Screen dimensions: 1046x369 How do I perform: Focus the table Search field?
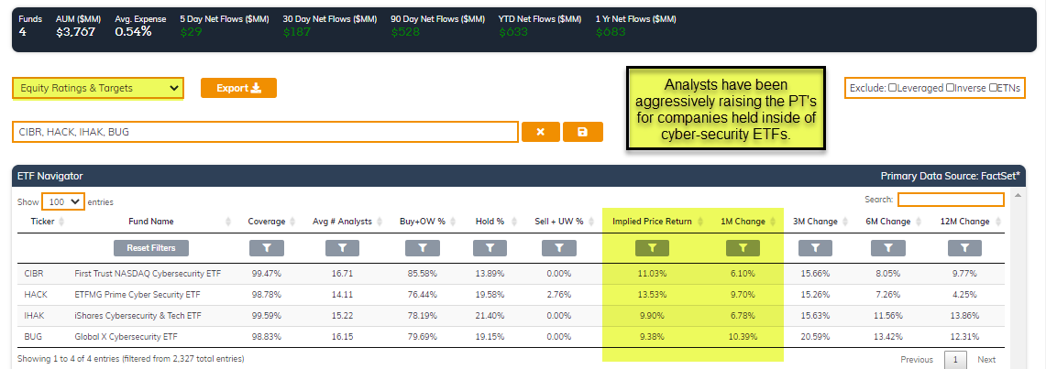coord(951,200)
